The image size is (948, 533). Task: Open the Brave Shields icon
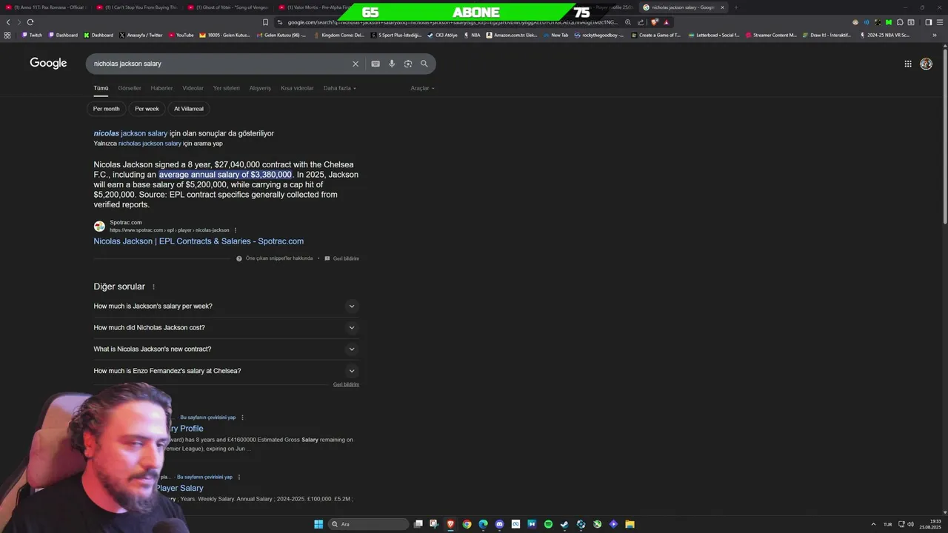point(655,22)
